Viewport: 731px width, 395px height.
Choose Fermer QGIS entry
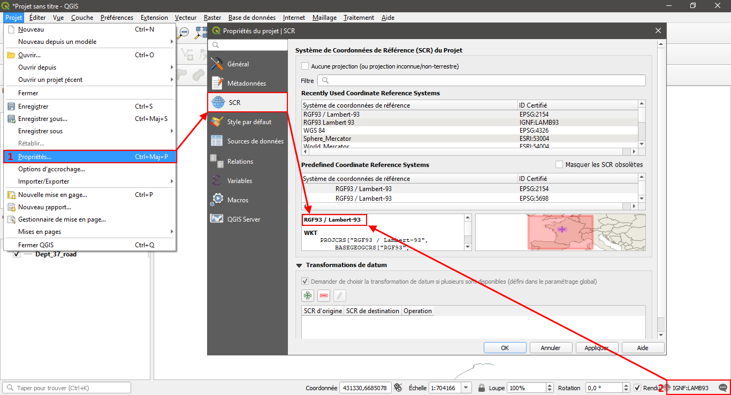pos(89,245)
